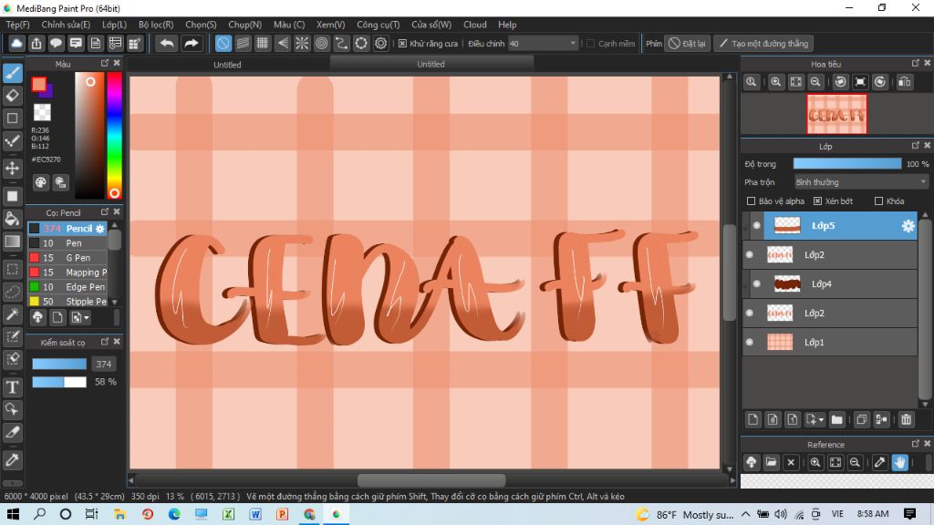
Task: Open Lớp5 layer settings gear
Action: [x=908, y=226]
